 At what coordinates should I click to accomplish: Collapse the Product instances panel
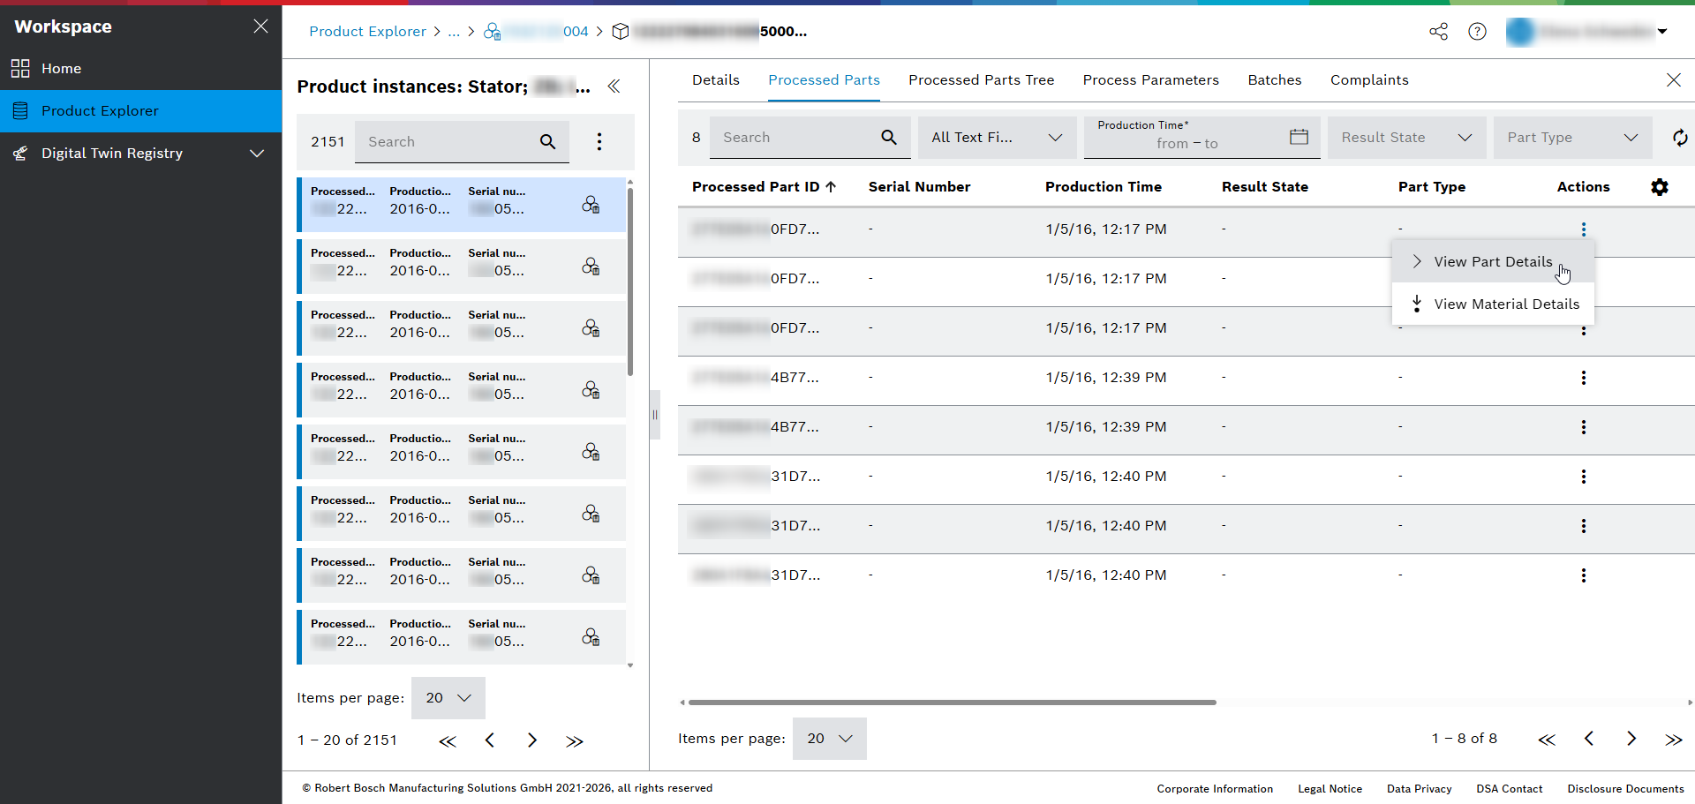click(614, 86)
